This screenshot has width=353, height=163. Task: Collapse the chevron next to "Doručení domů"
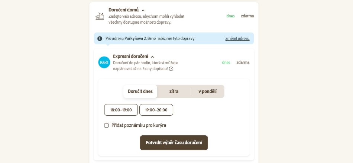coord(143,10)
